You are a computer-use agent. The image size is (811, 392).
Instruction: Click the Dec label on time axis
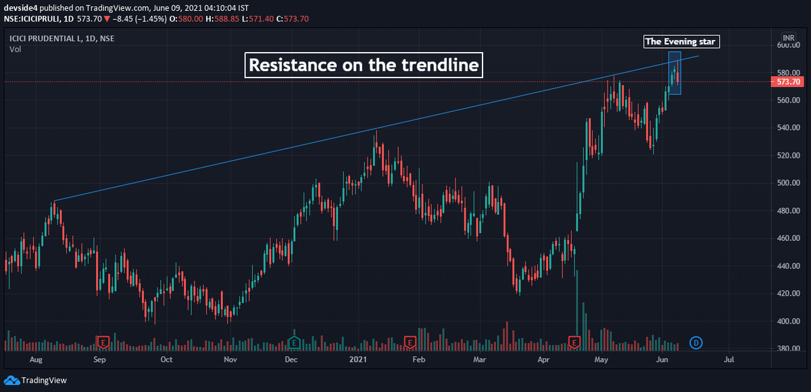291,360
